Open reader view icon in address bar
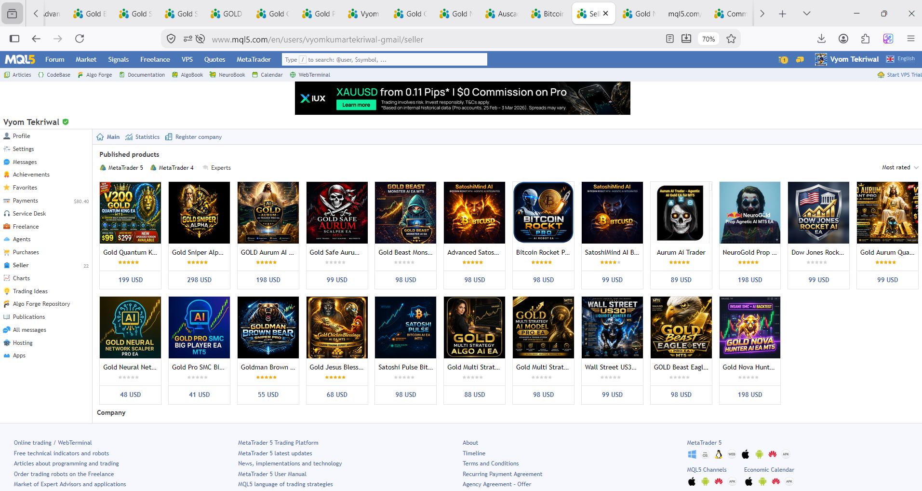 coord(669,39)
